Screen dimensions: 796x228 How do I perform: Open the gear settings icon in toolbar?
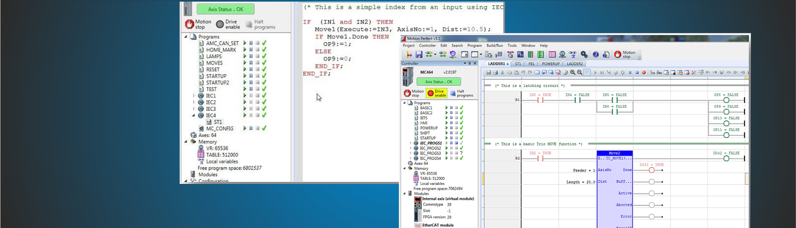coord(584,55)
